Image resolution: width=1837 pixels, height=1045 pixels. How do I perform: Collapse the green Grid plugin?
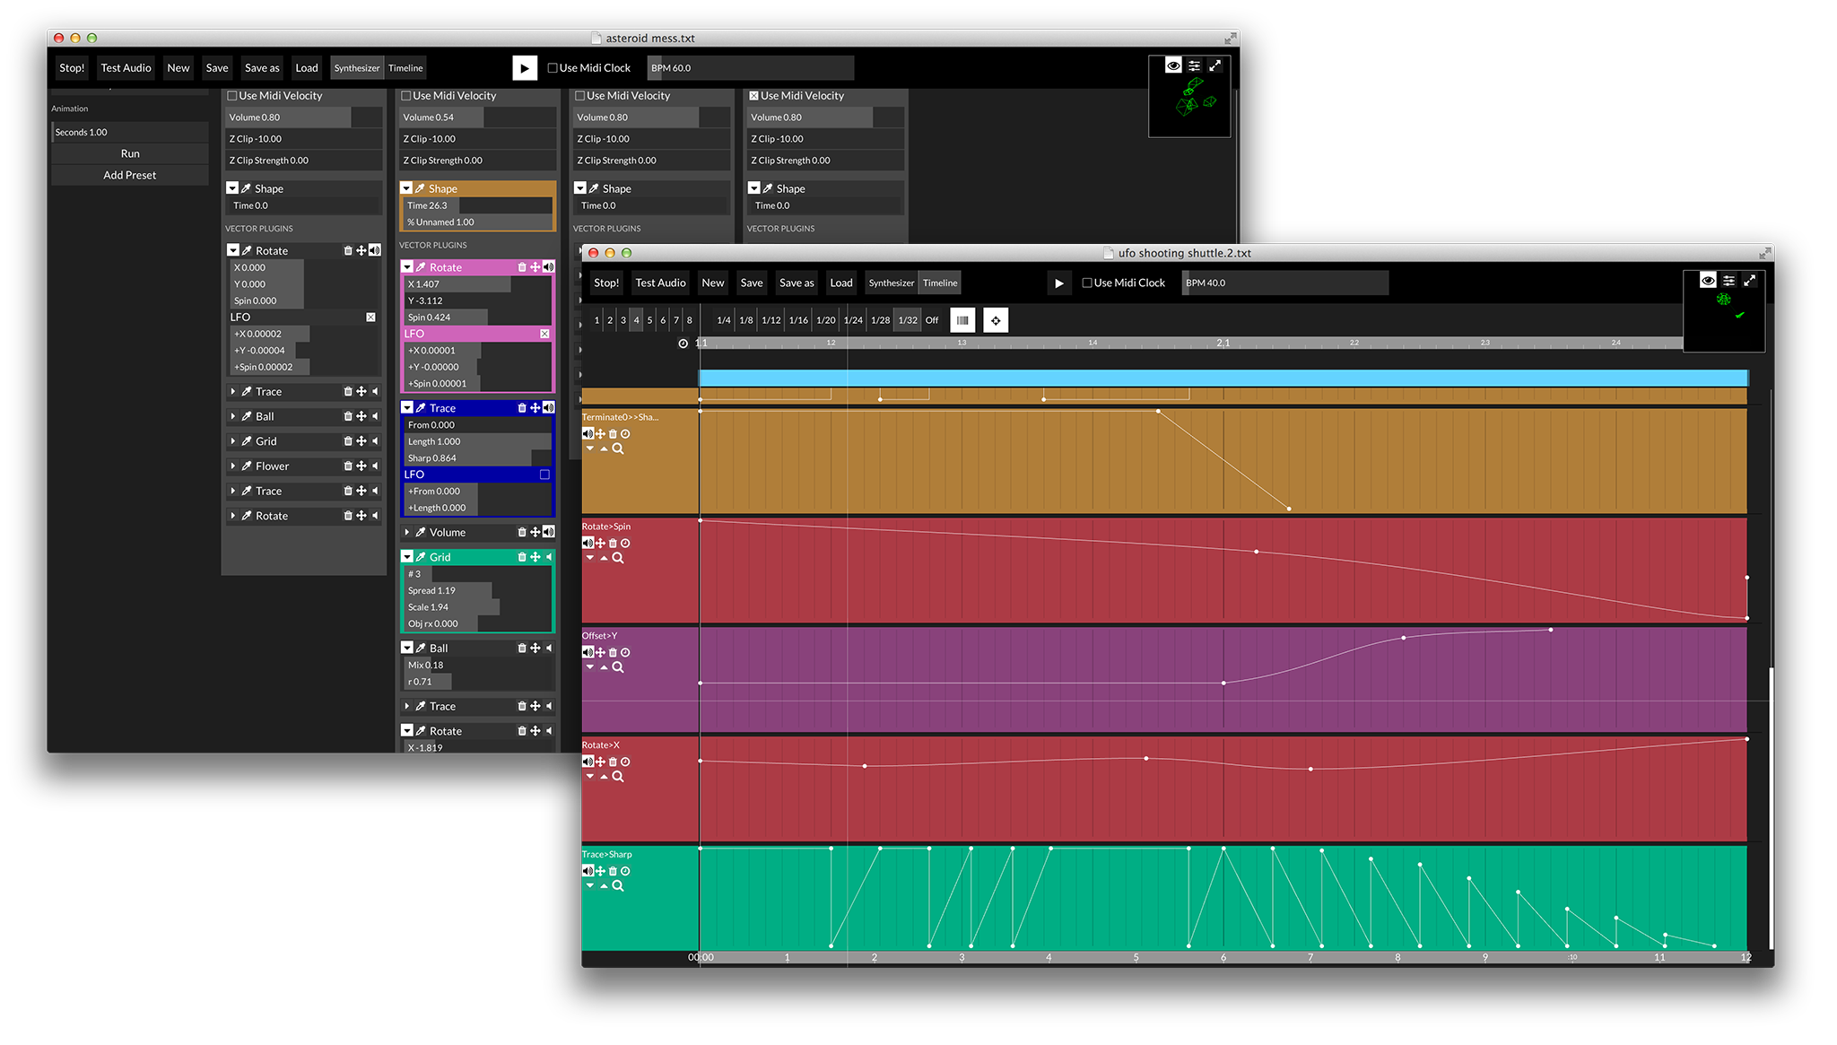pos(407,557)
